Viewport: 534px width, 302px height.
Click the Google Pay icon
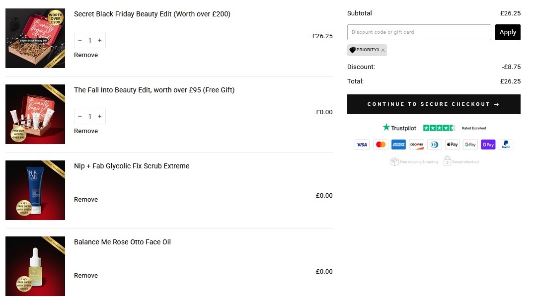[470, 145]
